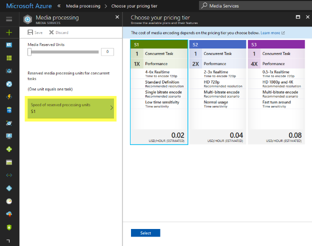Click the double chevron before the breadcrumb
This screenshot has height=246, width=312.
pyautogui.click(x=59, y=6)
